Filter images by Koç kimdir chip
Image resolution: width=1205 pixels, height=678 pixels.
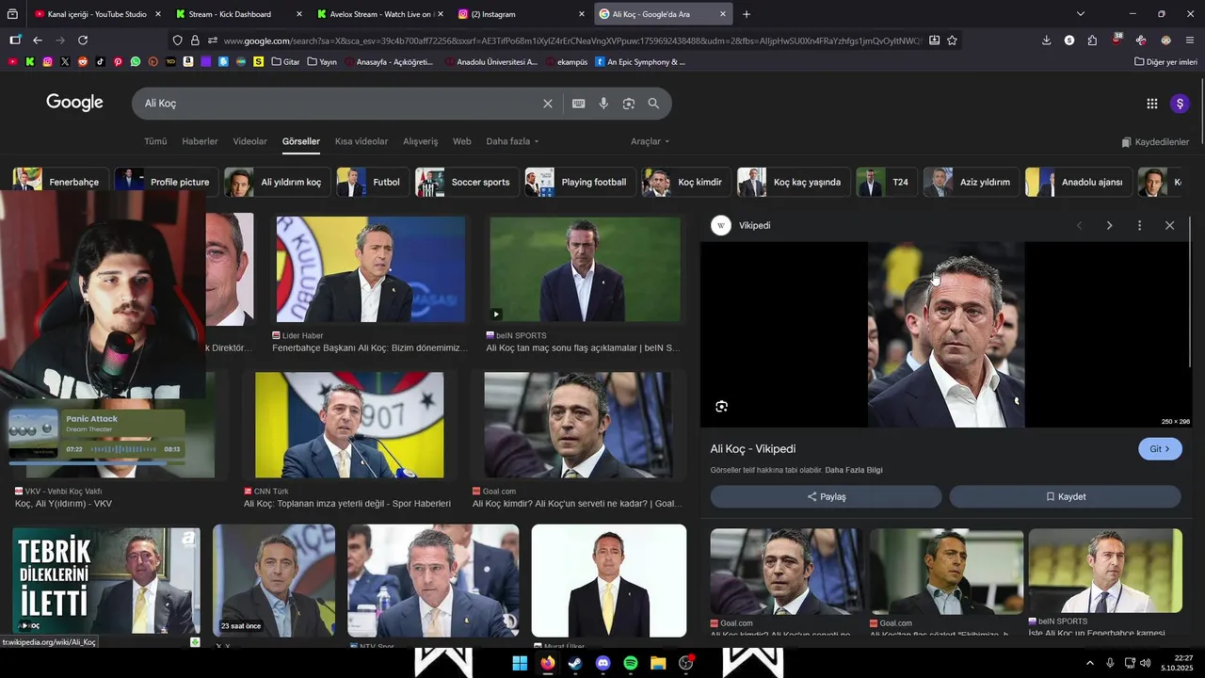click(x=686, y=182)
